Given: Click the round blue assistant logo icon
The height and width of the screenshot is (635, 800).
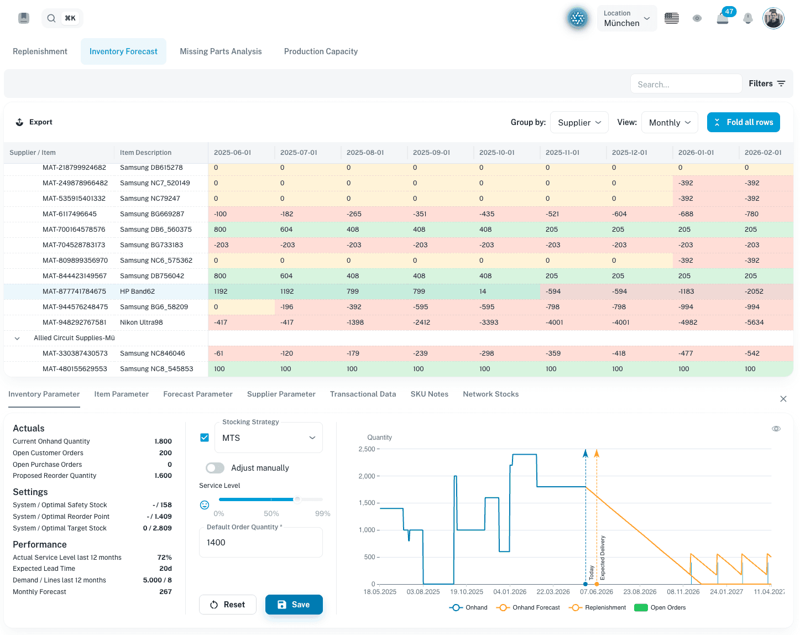Looking at the screenshot, I should click(578, 18).
